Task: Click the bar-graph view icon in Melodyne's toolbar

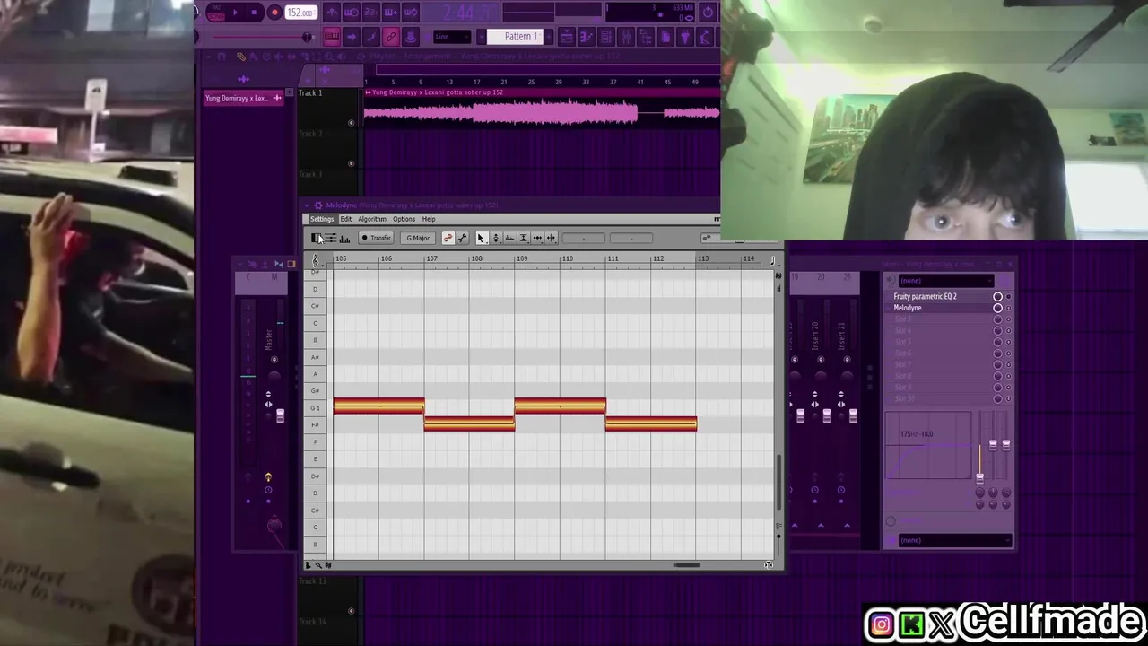Action: point(344,238)
